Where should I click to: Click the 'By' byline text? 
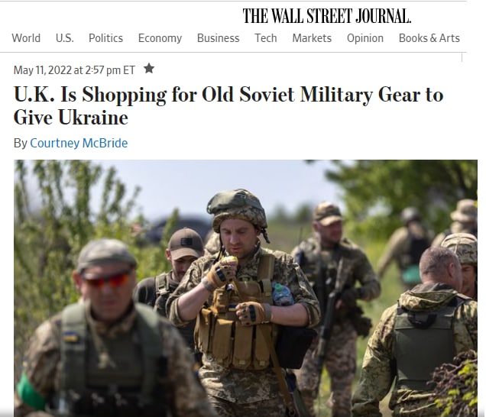pyautogui.click(x=21, y=143)
